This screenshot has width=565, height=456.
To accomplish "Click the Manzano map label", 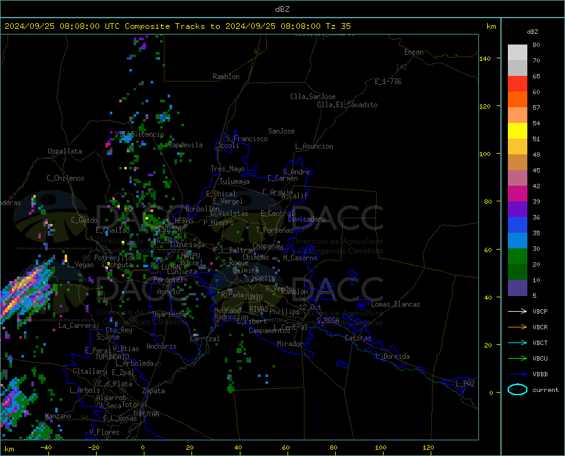I will [x=58, y=416].
